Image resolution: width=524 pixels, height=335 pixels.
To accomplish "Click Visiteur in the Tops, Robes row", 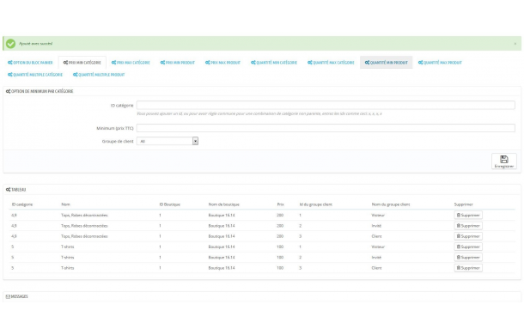I will click(378, 216).
